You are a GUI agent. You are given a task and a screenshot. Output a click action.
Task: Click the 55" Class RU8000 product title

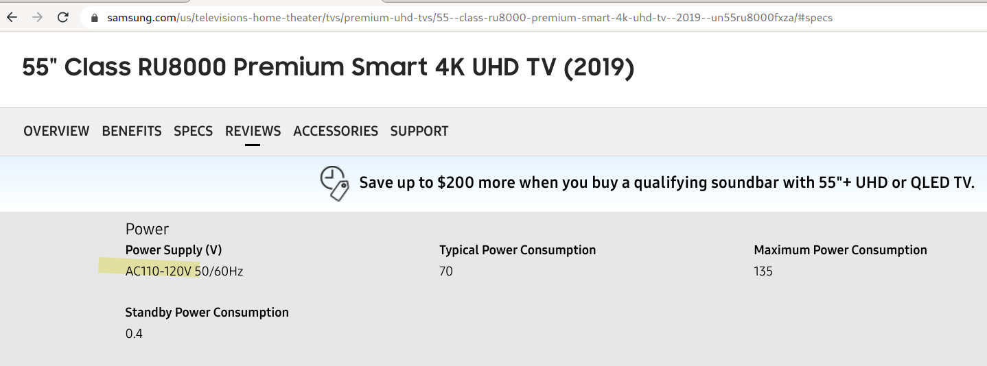pos(328,68)
